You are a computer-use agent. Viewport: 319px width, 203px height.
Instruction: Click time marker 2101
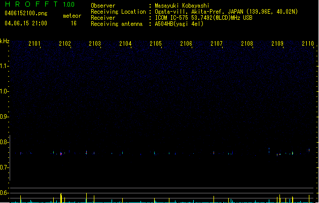click(x=34, y=44)
